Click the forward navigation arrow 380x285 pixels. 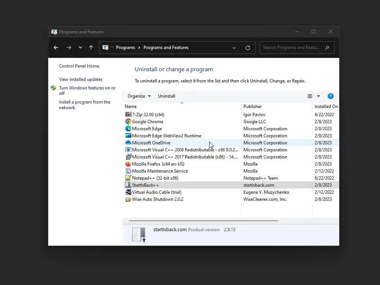[69, 47]
